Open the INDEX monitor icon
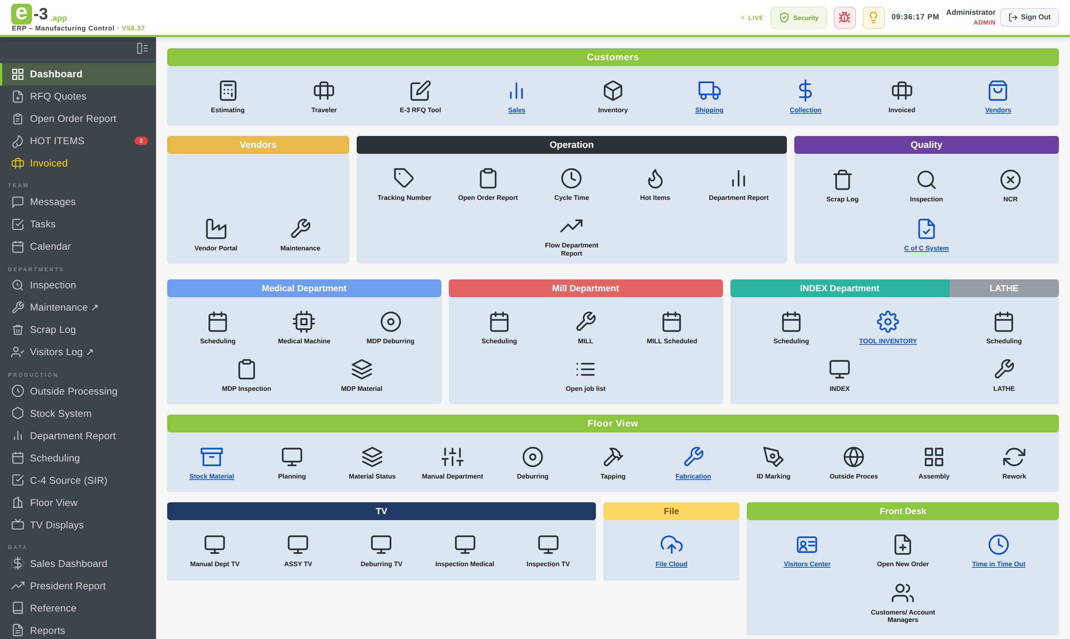 [x=839, y=369]
